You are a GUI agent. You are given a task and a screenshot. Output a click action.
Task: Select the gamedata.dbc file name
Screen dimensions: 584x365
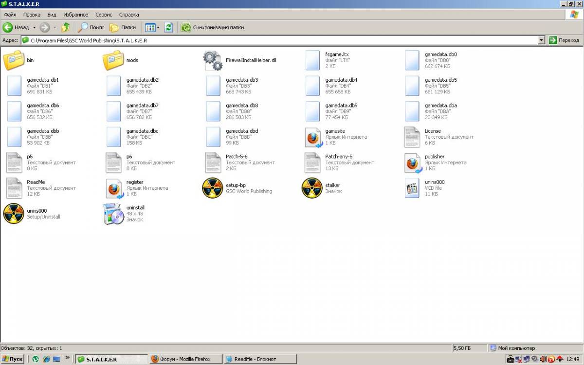click(x=143, y=131)
